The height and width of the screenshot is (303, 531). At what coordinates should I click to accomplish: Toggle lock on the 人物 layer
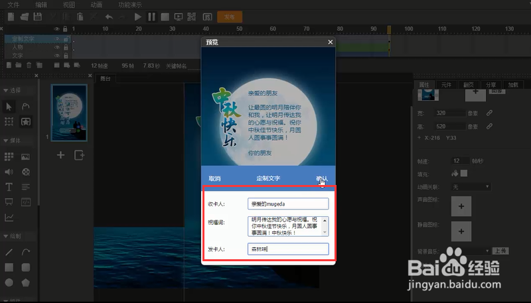tap(66, 47)
